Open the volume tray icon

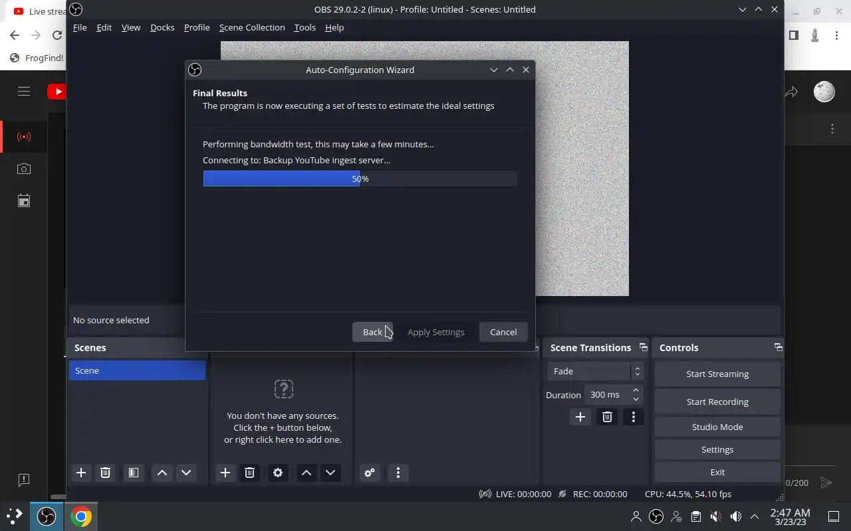point(735,516)
